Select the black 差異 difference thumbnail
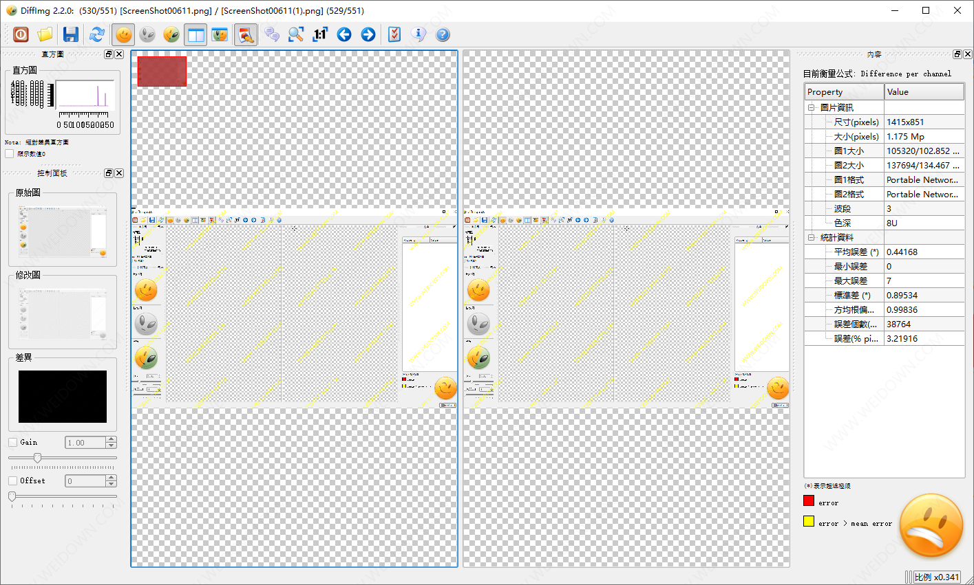This screenshot has width=974, height=585. pyautogui.click(x=63, y=397)
